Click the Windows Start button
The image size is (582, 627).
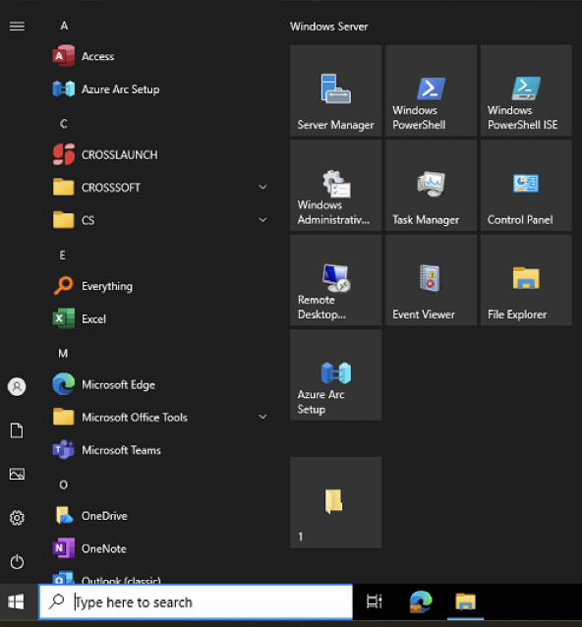[16, 601]
